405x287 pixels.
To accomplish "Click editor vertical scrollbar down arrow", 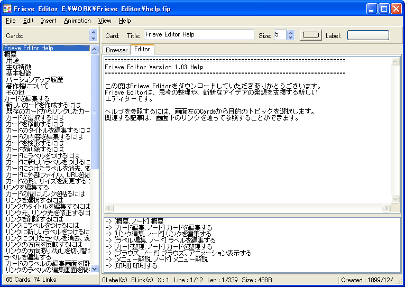I will [x=395, y=199].
